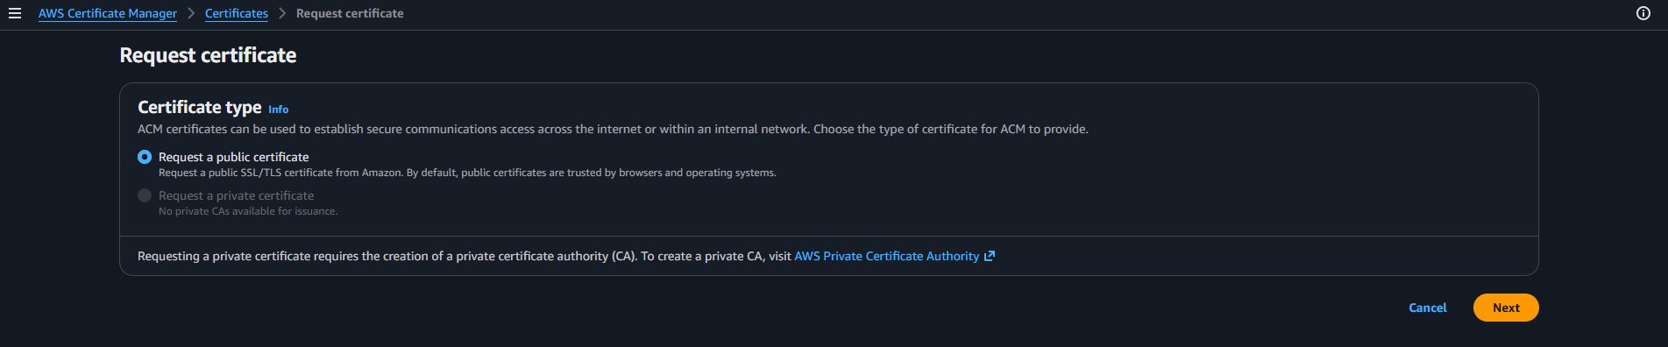Click the Next button

coord(1506,308)
